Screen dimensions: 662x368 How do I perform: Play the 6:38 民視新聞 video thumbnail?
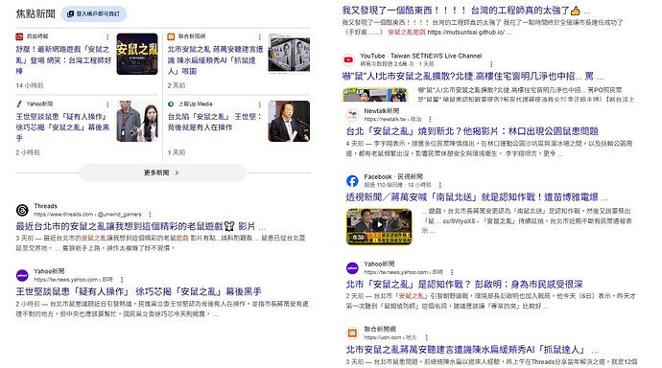[379, 226]
